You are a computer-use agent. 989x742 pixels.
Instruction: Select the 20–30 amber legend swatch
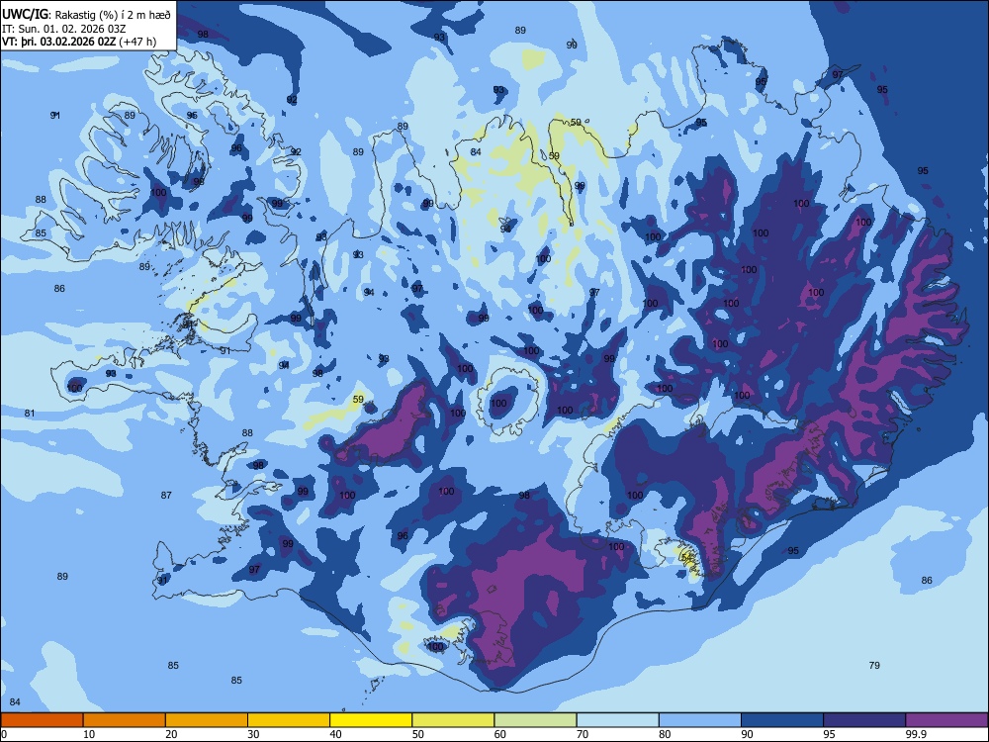tap(207, 720)
